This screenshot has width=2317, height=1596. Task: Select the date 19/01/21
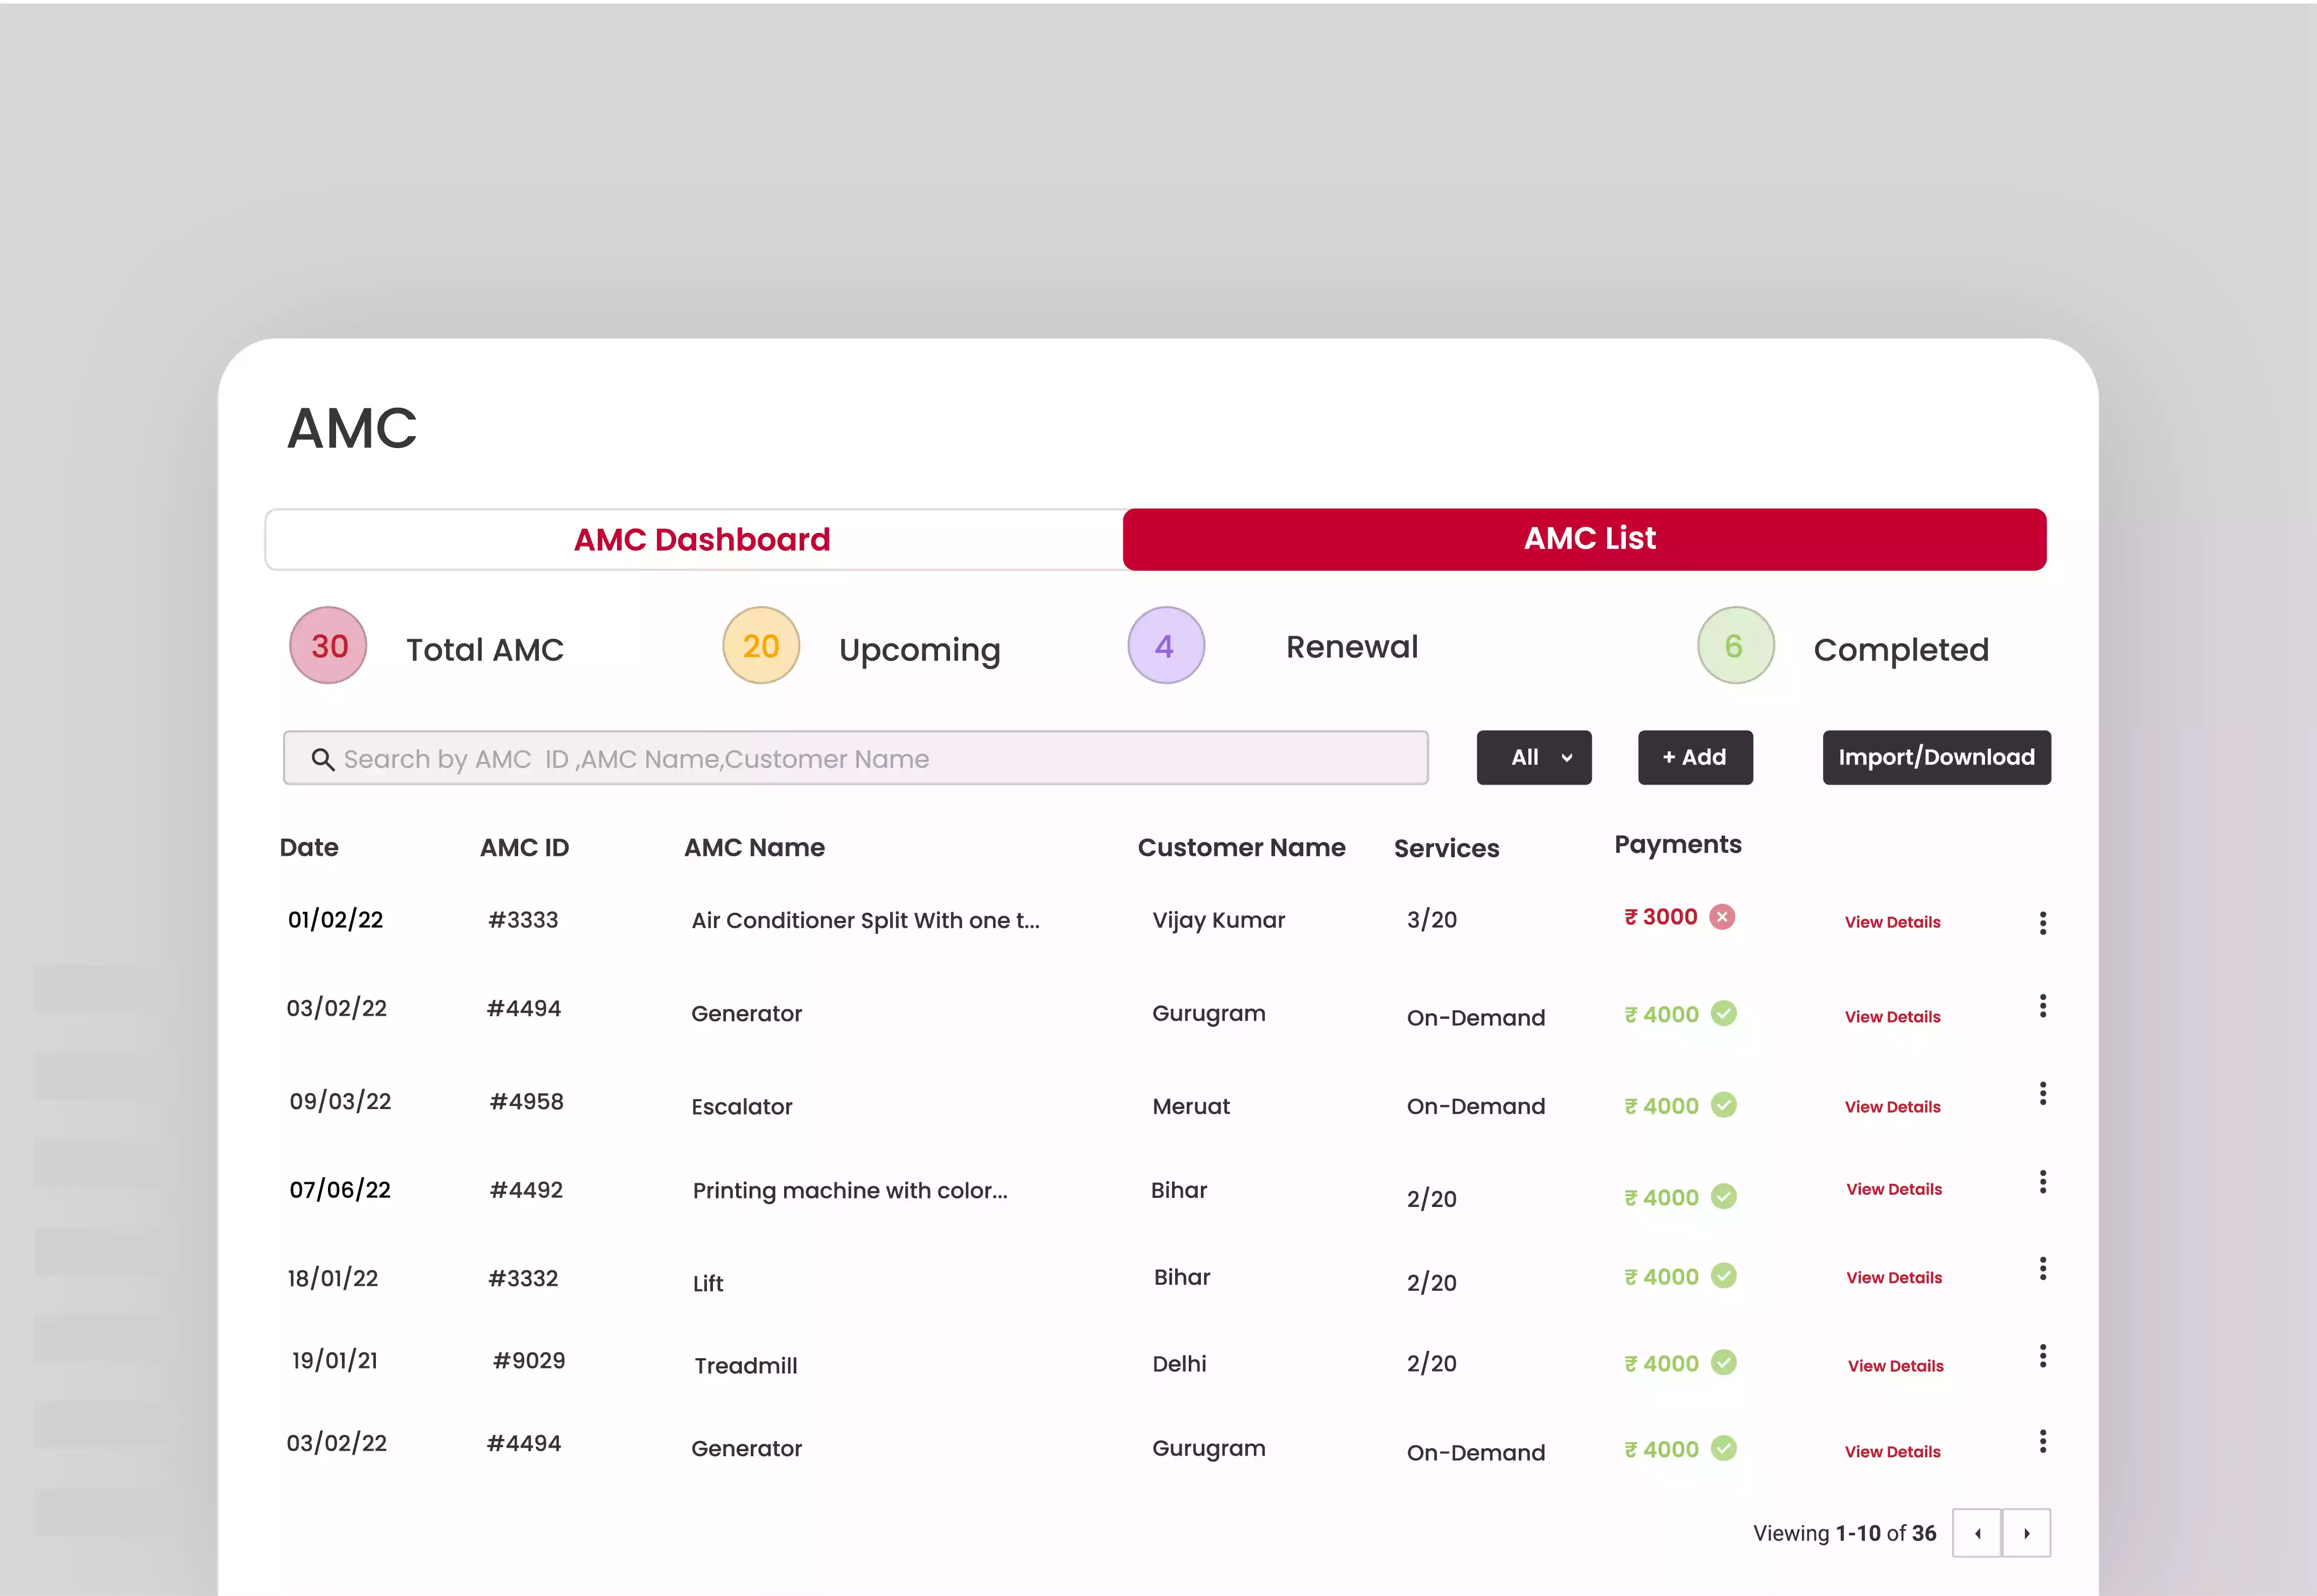point(335,1361)
